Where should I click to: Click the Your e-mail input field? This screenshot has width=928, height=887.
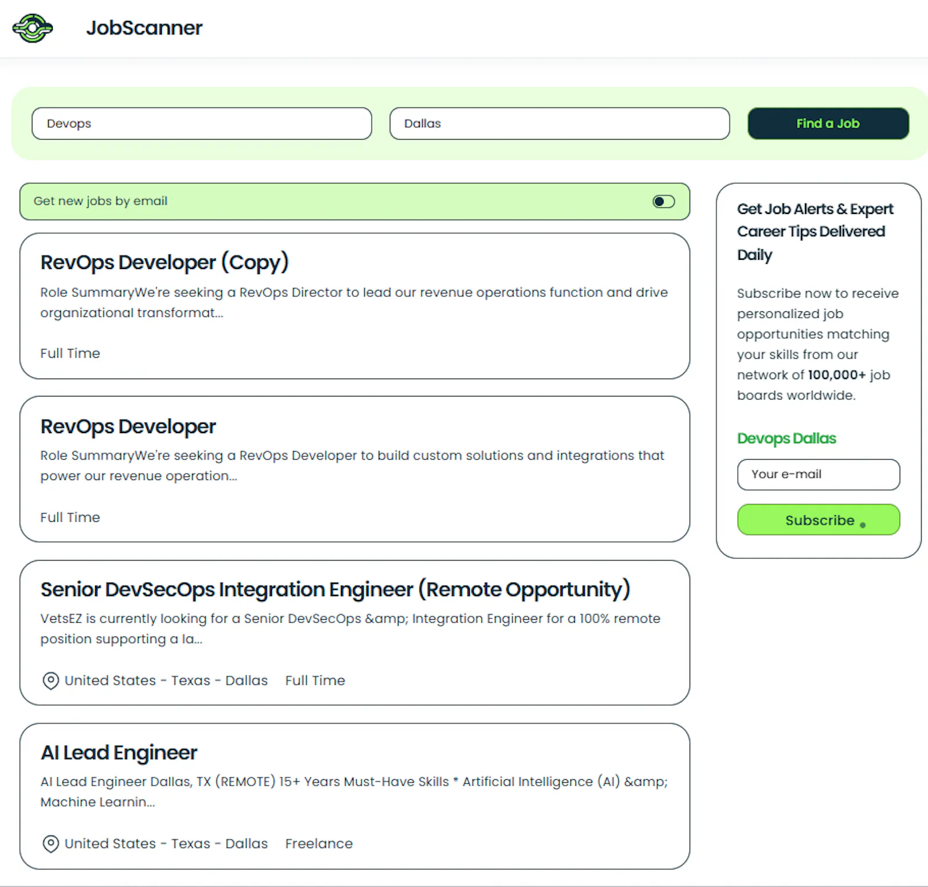pyautogui.click(x=818, y=474)
